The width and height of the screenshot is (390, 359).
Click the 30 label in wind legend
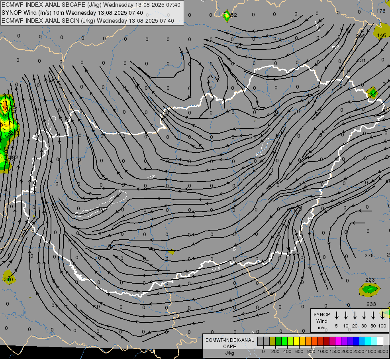pyautogui.click(x=364, y=326)
